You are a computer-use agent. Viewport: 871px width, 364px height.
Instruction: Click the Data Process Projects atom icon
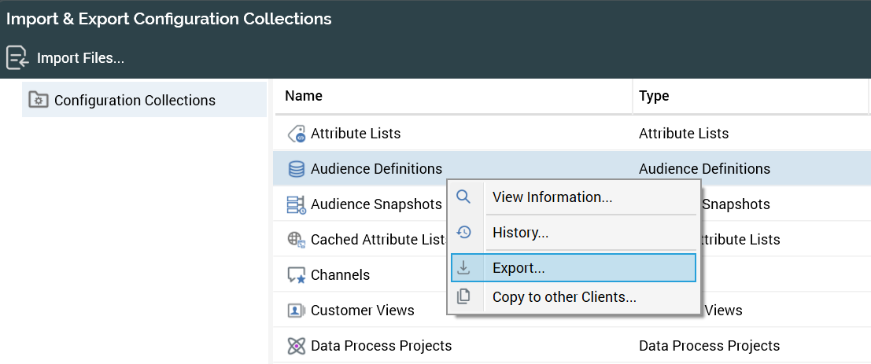click(x=297, y=346)
